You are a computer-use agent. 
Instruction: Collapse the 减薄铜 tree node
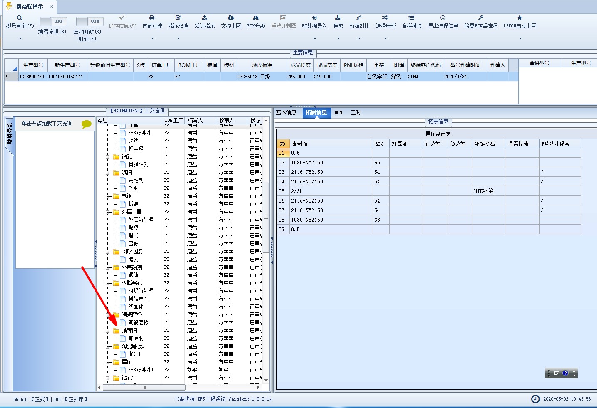[x=108, y=331]
